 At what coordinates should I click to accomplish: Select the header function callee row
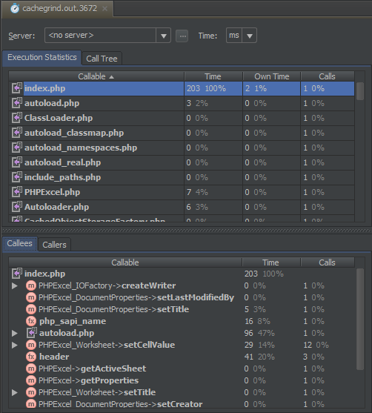click(182, 357)
